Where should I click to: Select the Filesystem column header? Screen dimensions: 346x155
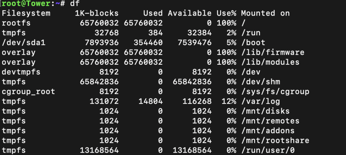pos(26,13)
